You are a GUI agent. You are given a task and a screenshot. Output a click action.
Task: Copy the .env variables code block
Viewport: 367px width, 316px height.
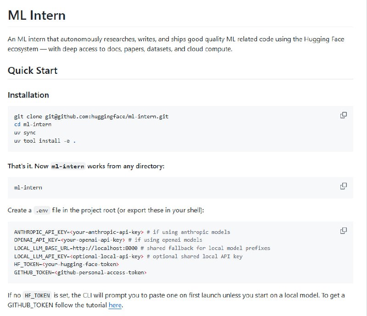tap(343, 231)
